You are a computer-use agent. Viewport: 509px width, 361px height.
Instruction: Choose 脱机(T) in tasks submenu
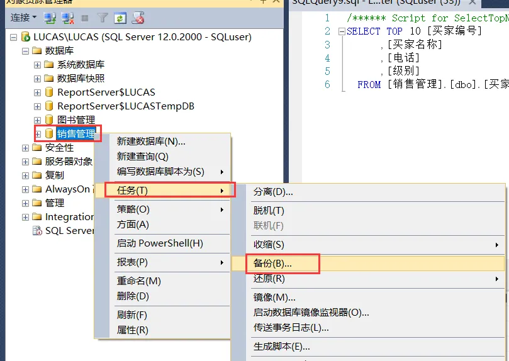(368, 211)
